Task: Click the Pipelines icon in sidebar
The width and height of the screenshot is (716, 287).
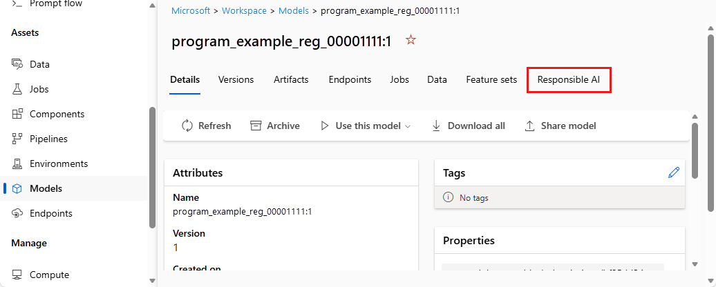Action: [17, 139]
